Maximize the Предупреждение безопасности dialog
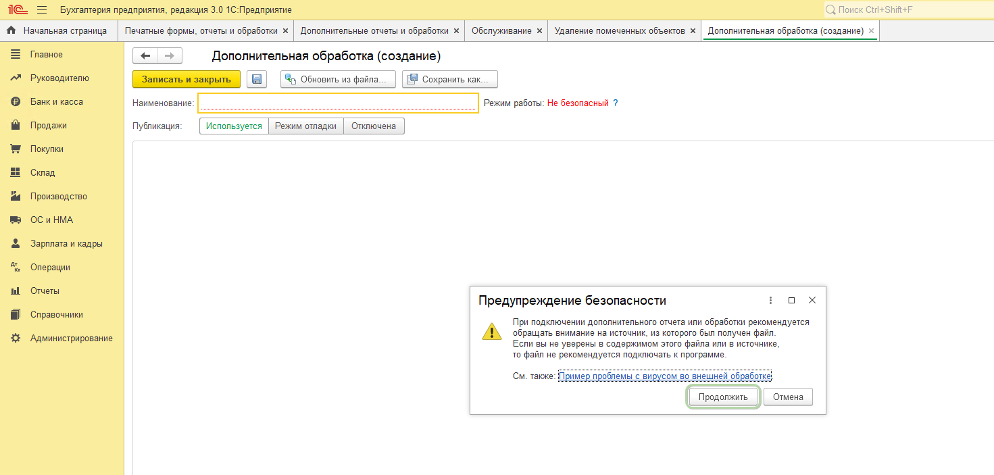 tap(791, 301)
